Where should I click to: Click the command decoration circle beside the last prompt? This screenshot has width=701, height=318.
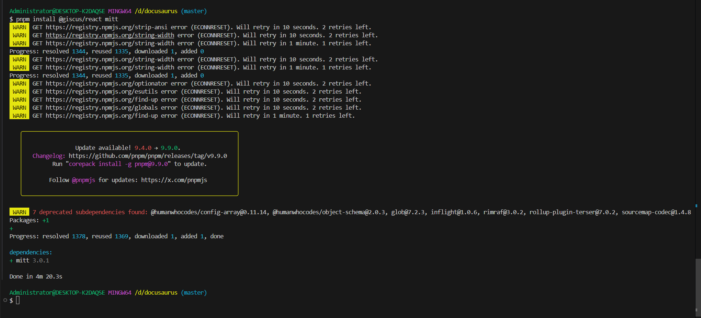5,300
